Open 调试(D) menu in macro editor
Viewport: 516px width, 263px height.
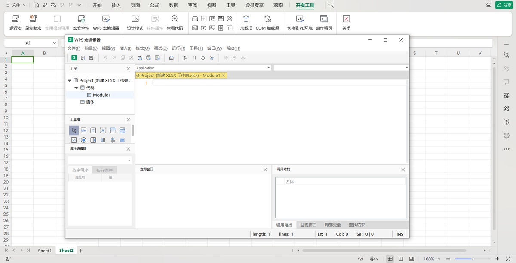[x=161, y=48]
